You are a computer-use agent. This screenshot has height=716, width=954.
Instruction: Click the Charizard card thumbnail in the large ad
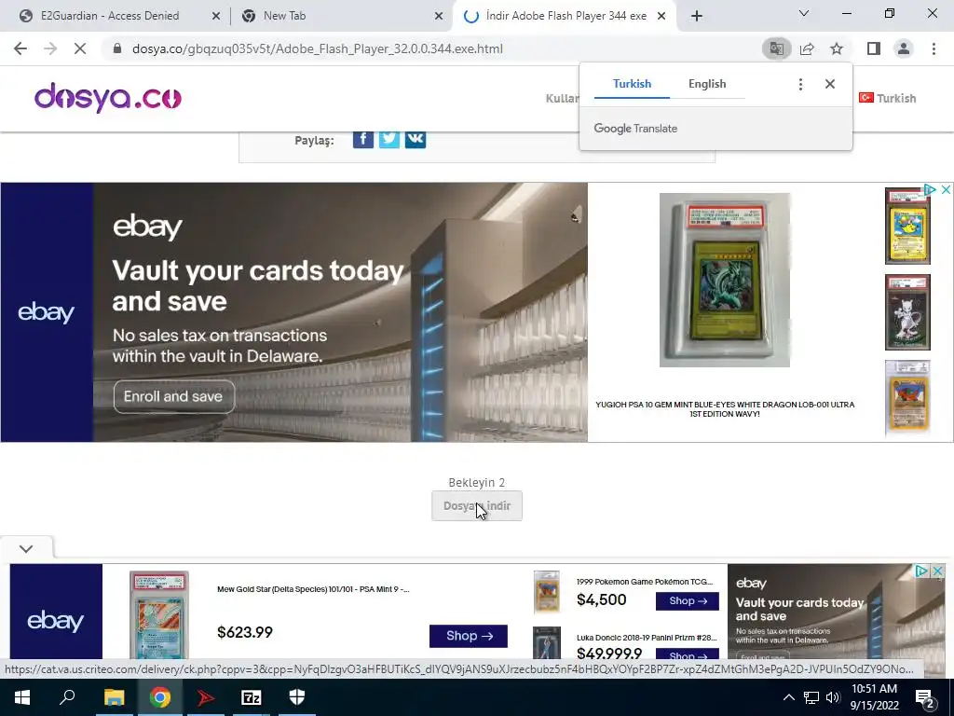[907, 398]
